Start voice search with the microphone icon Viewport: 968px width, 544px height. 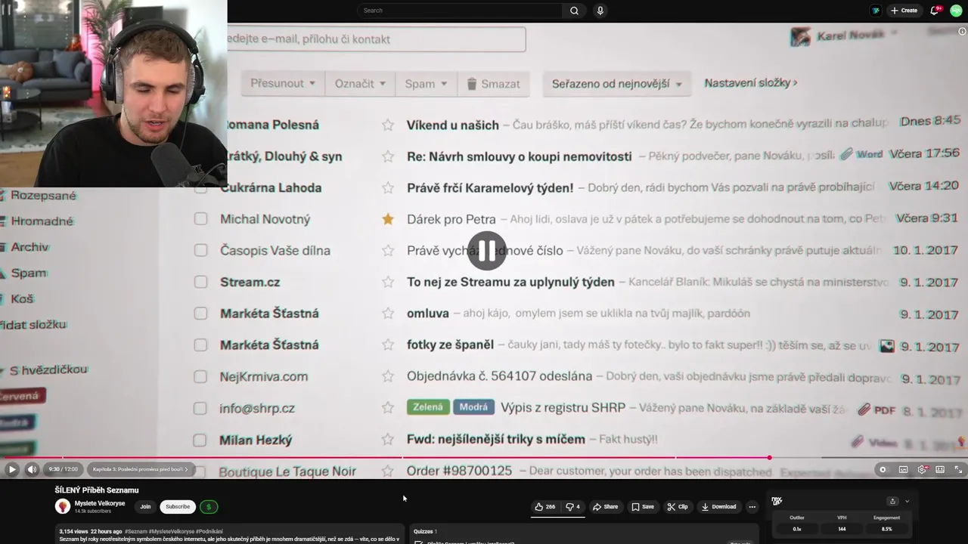coord(600,11)
